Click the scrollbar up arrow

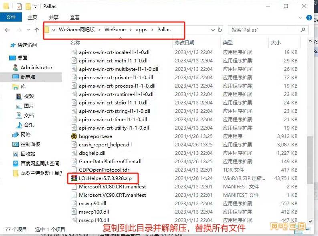click(x=310, y=41)
